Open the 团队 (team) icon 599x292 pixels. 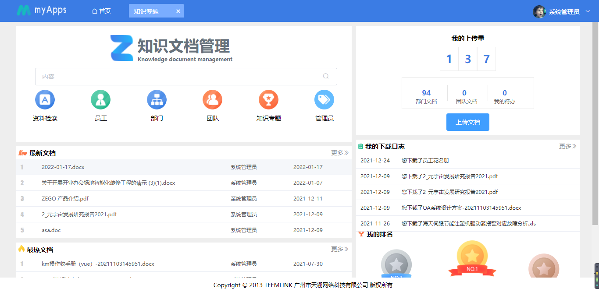[x=212, y=99]
